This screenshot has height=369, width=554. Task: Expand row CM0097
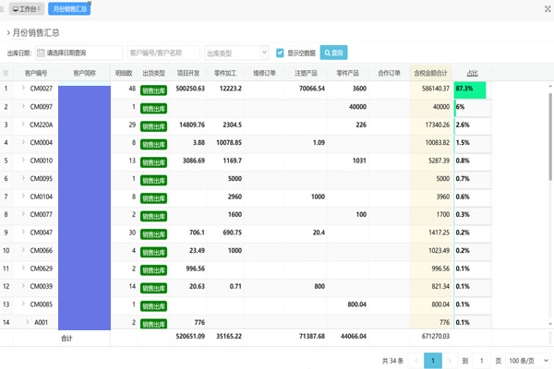click(x=23, y=105)
